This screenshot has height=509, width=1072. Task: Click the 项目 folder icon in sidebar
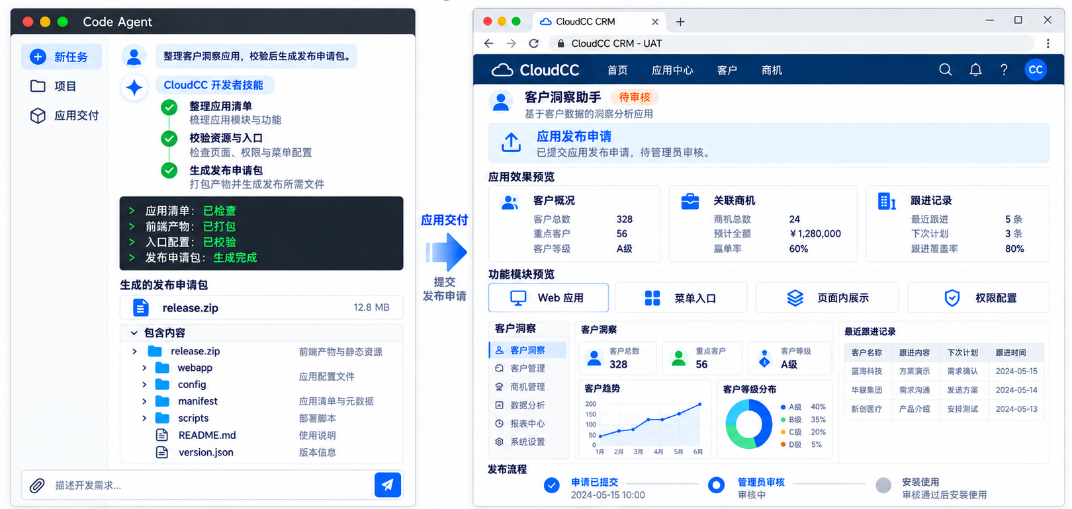[38, 86]
